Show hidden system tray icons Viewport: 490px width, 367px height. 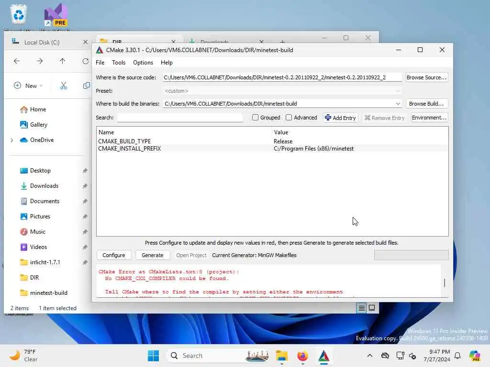[x=370, y=356]
